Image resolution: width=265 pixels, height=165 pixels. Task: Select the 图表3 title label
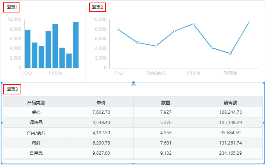pos(12,89)
